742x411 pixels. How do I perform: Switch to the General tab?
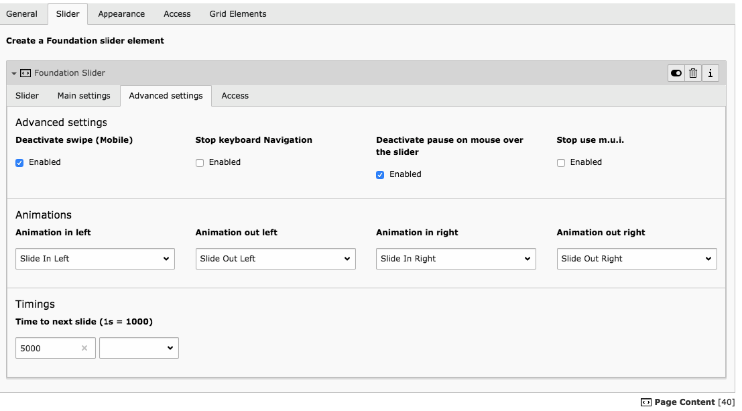[21, 13]
